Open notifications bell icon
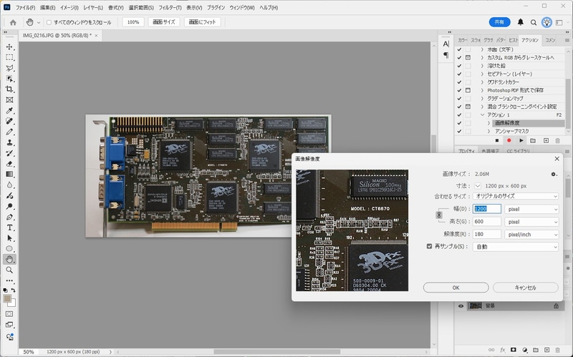The image size is (573, 357). tap(521, 22)
